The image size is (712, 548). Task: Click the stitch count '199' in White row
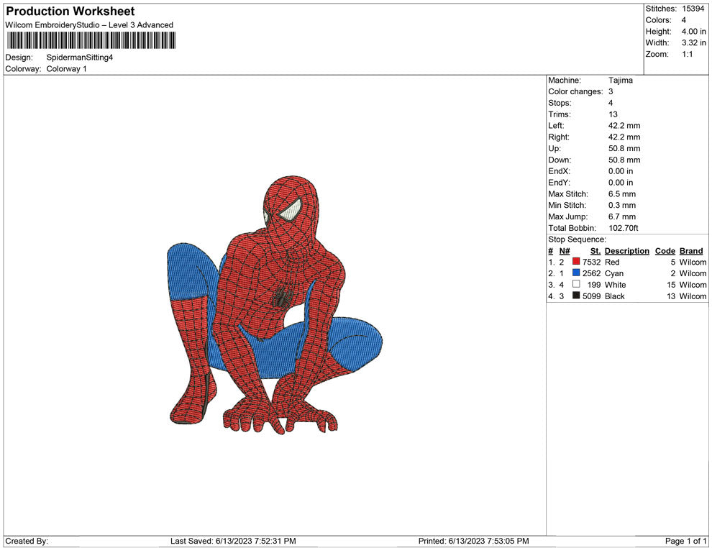coord(594,285)
